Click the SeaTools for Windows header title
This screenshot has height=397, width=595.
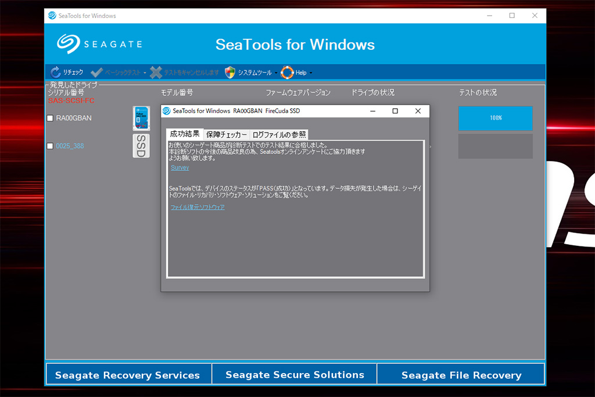(x=295, y=44)
